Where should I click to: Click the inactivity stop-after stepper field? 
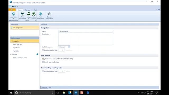point(62,50)
